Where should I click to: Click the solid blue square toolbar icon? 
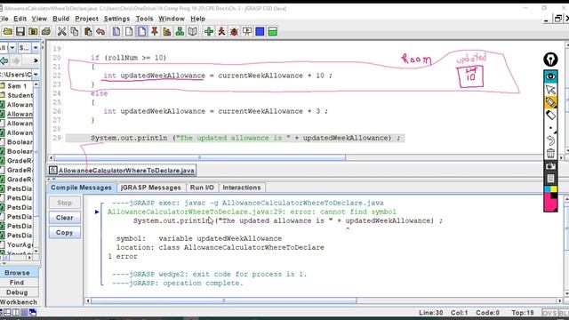coord(260,32)
